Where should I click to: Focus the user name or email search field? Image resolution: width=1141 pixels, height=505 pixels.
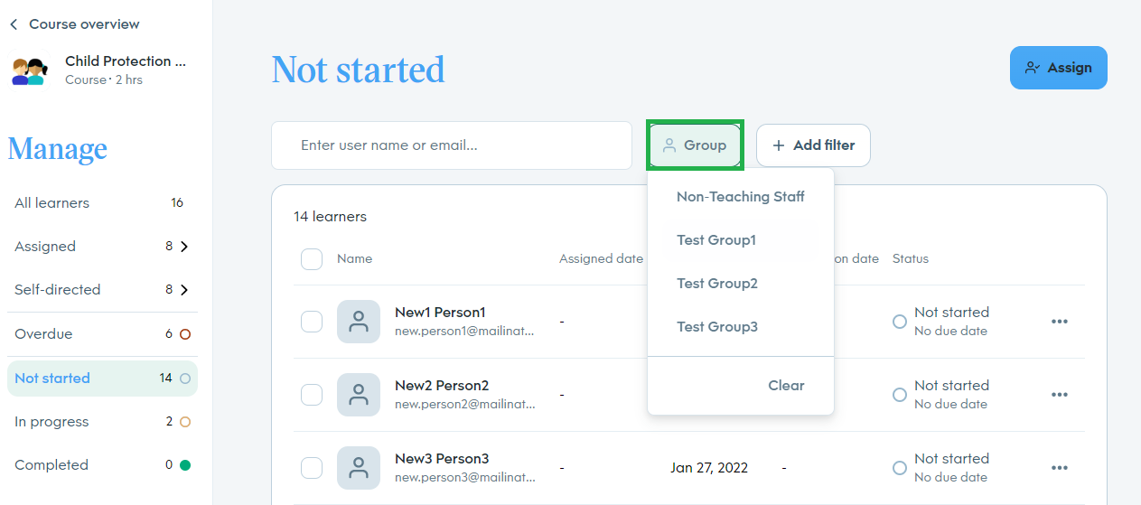point(452,145)
